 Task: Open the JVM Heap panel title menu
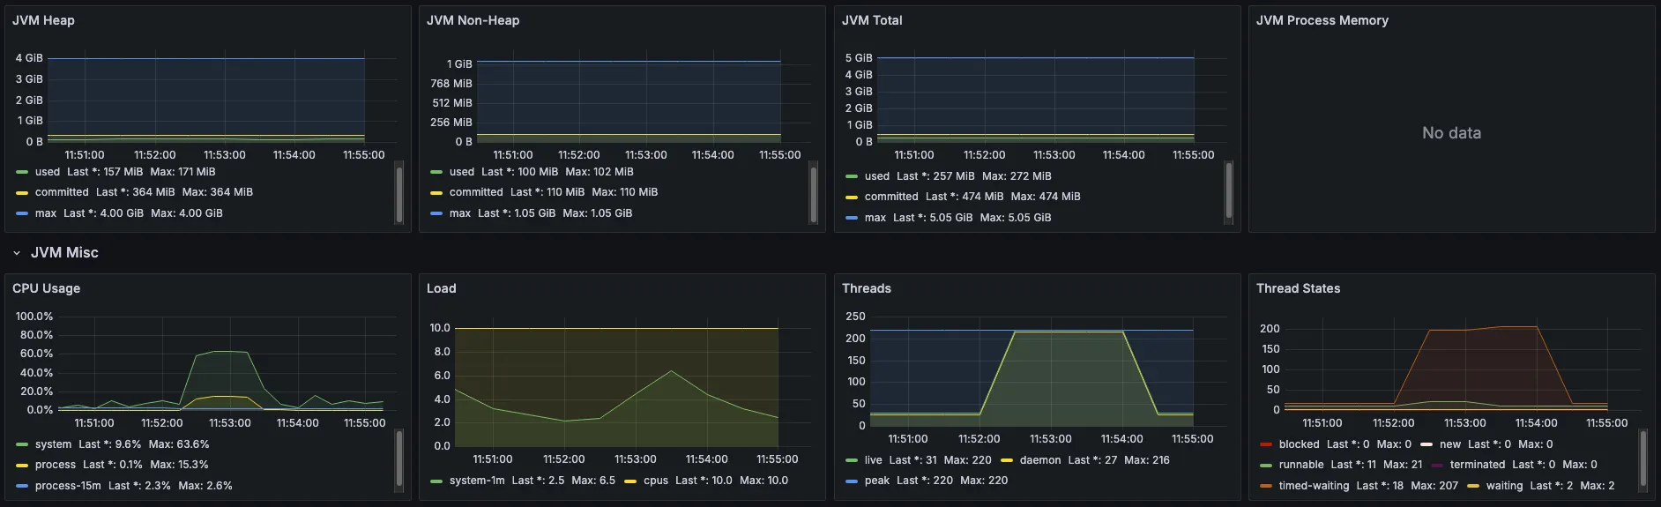click(43, 20)
